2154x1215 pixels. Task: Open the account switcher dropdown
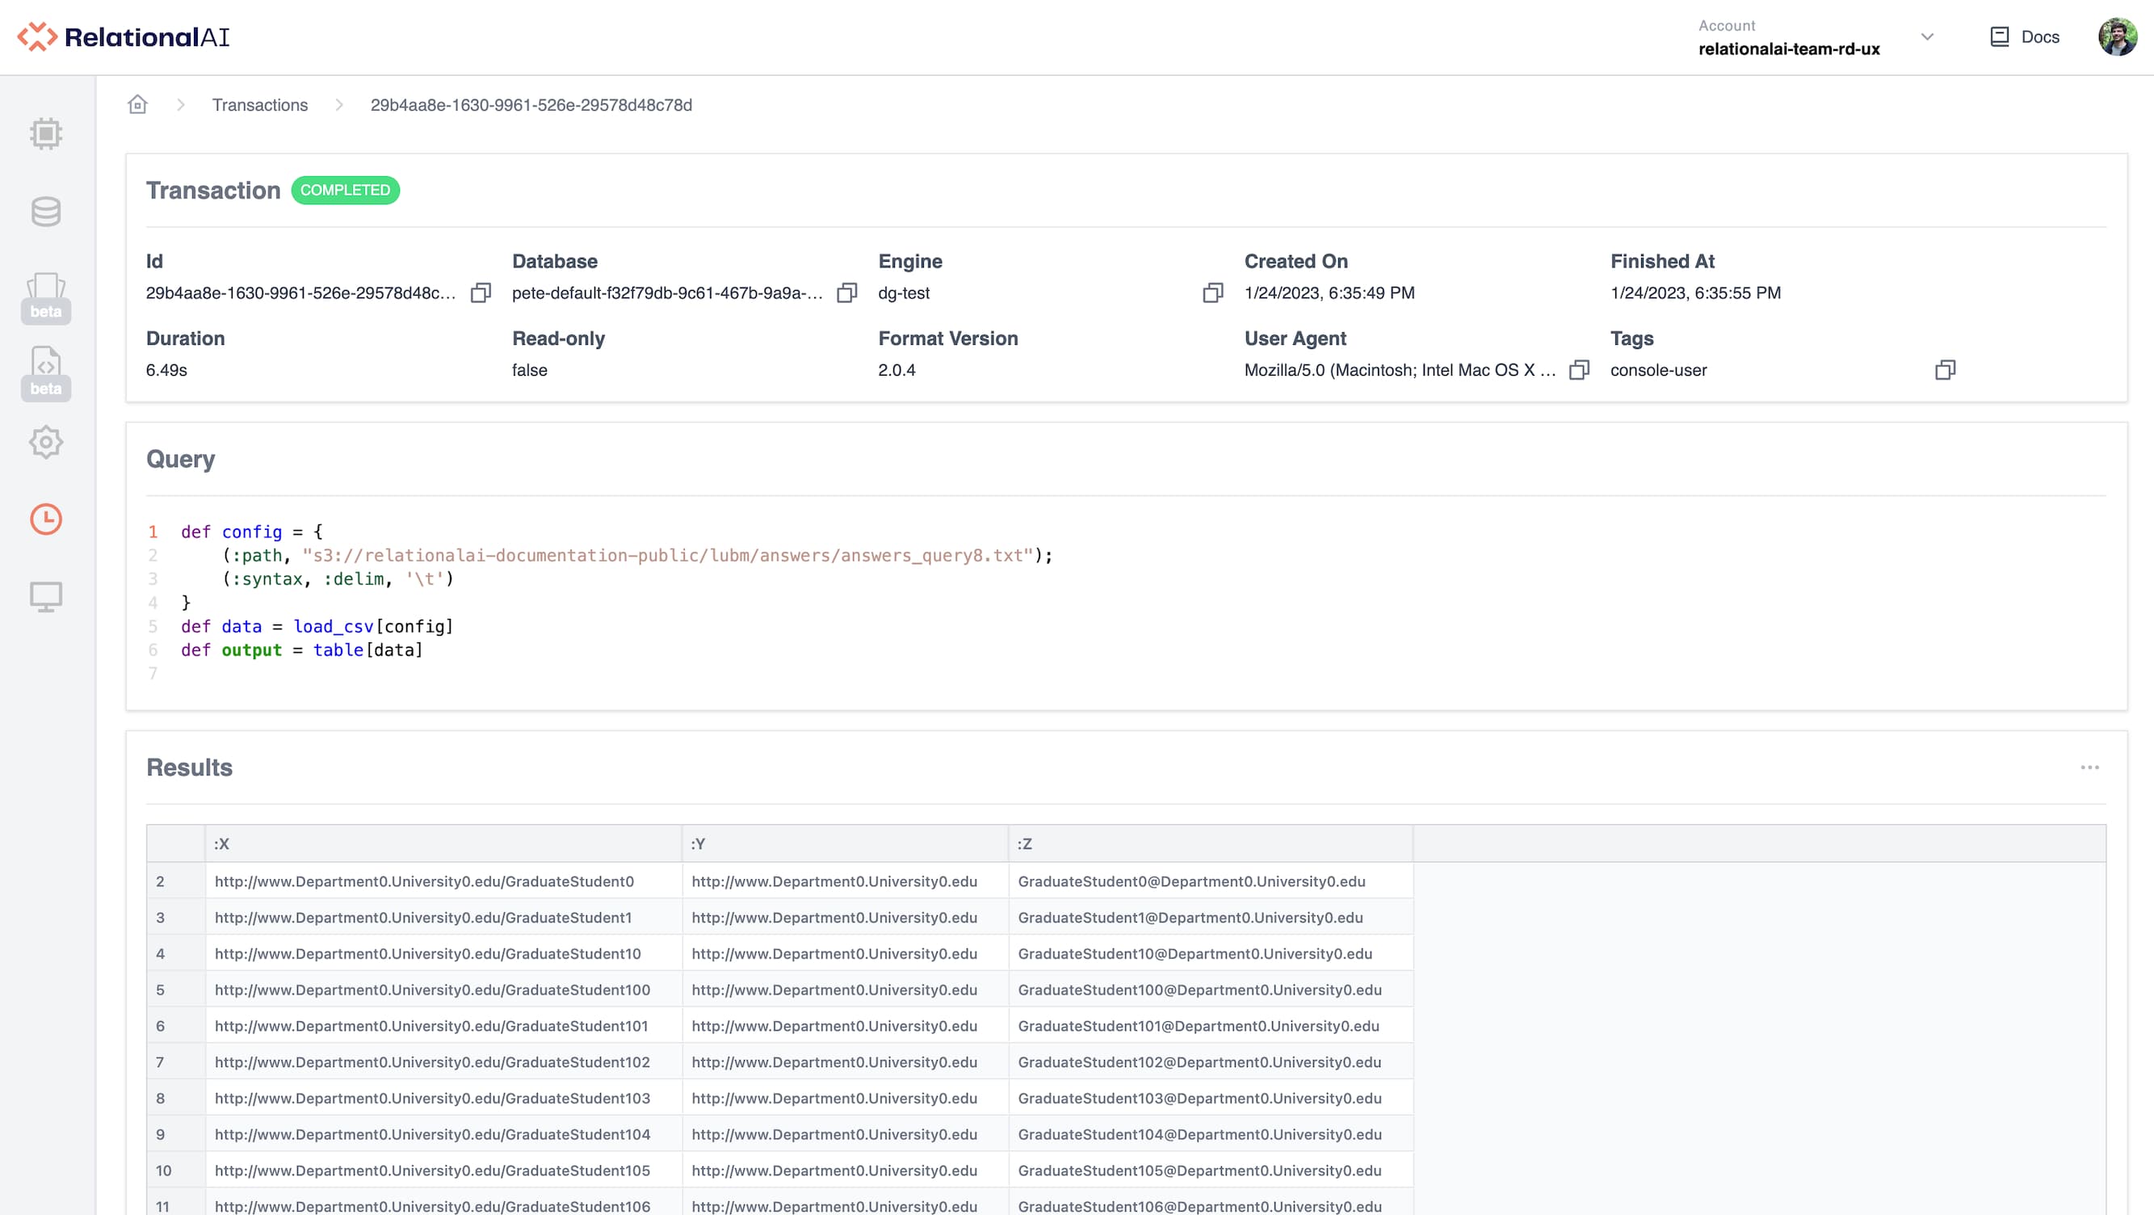1926,37
